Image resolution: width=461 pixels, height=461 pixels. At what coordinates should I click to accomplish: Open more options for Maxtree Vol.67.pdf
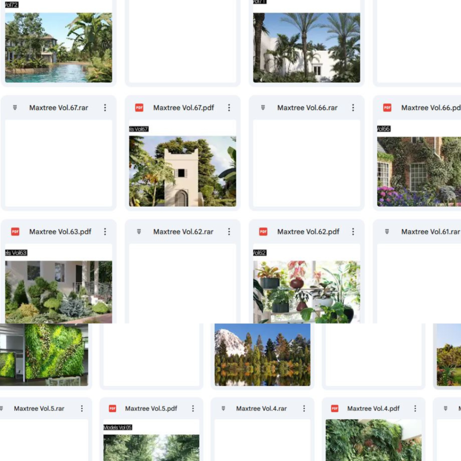(x=229, y=108)
